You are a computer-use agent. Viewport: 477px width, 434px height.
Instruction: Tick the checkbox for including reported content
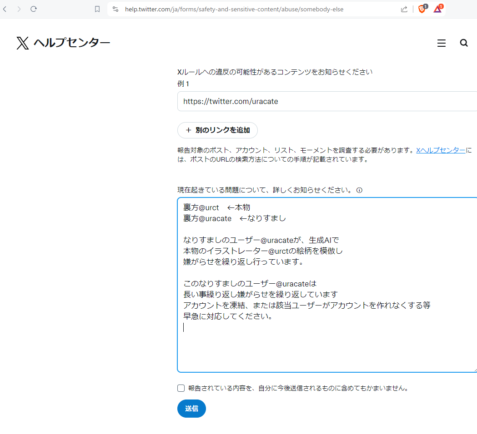point(181,388)
